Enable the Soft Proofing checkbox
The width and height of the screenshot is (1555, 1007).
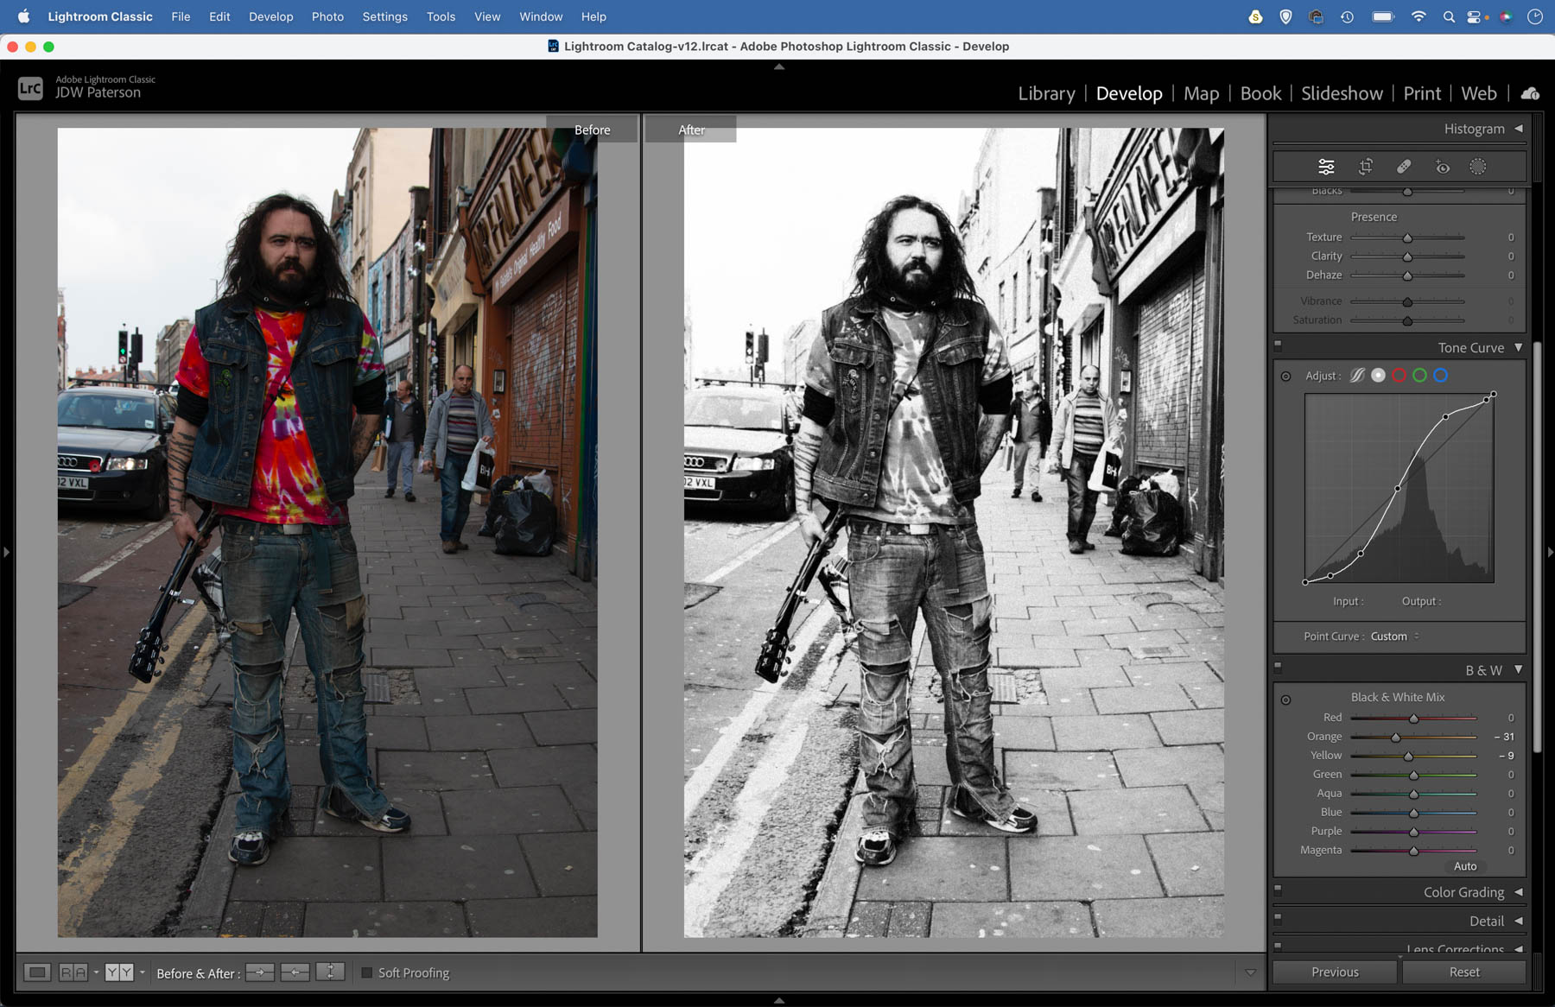(x=367, y=972)
